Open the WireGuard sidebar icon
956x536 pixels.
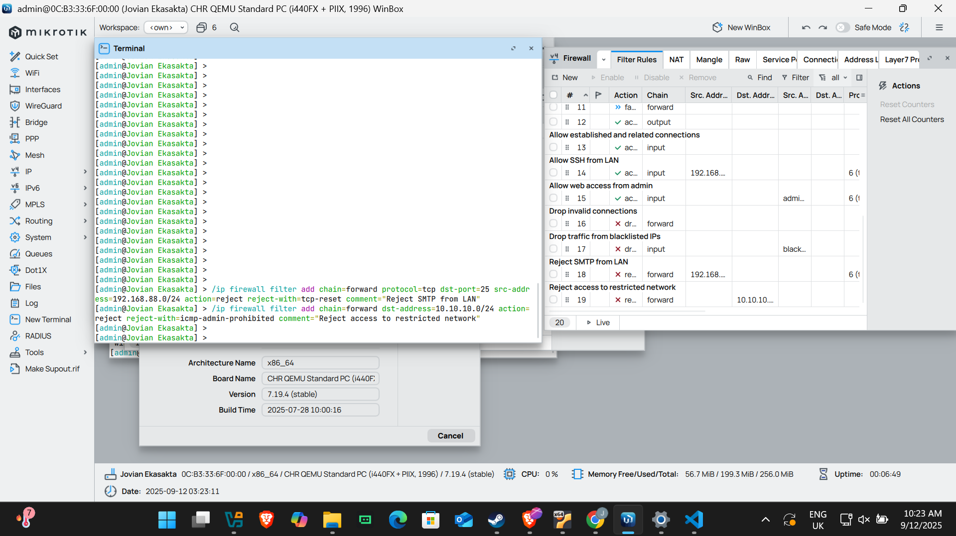(x=15, y=106)
